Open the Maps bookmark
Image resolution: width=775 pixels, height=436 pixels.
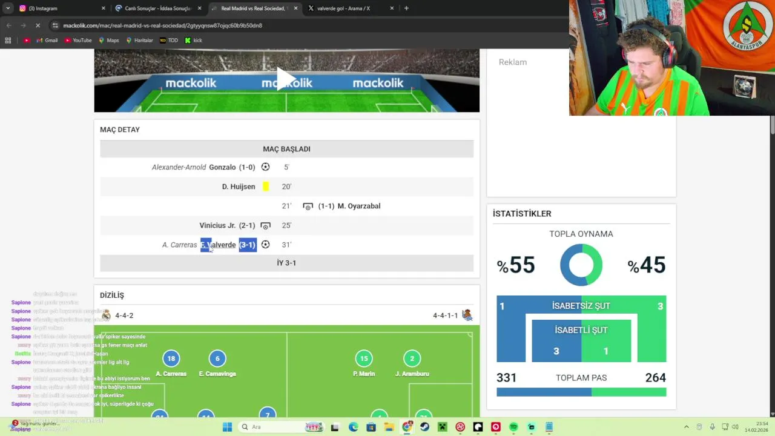[109, 41]
